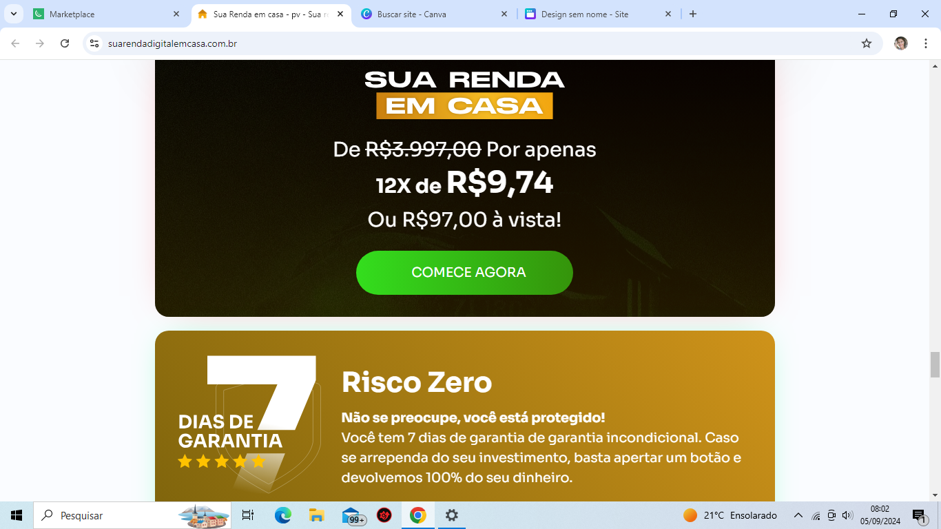The width and height of the screenshot is (941, 529).
Task: Open the Chrome profile avatar
Action: click(x=901, y=43)
